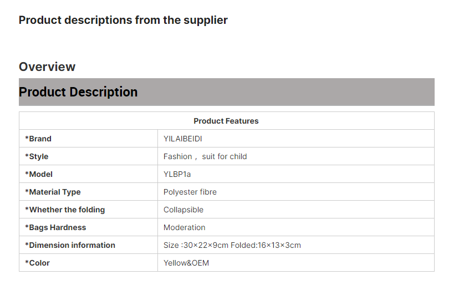The height and width of the screenshot is (290, 464).
Task: Click the YLBP1a model value
Action: coord(177,174)
